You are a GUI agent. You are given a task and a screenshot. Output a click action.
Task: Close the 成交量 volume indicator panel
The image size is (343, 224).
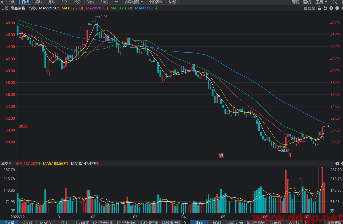[x=337, y=163]
